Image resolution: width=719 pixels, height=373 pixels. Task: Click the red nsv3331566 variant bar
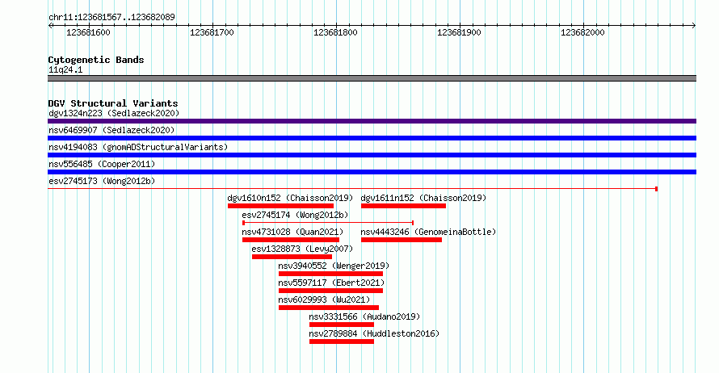point(342,325)
